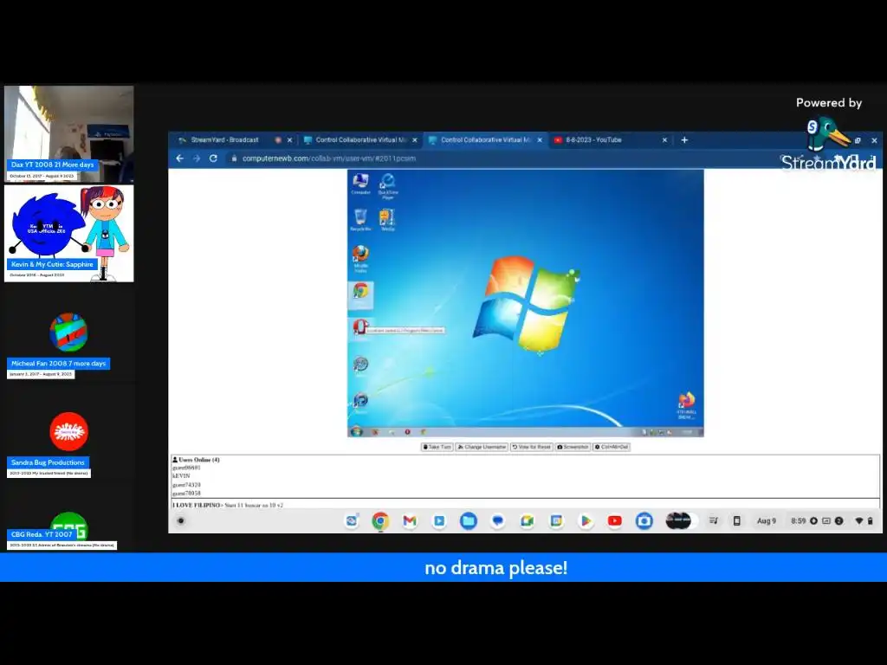Image resolution: width=887 pixels, height=665 pixels.
Task: Open the Aug 9 calendar date tray
Action: click(767, 520)
